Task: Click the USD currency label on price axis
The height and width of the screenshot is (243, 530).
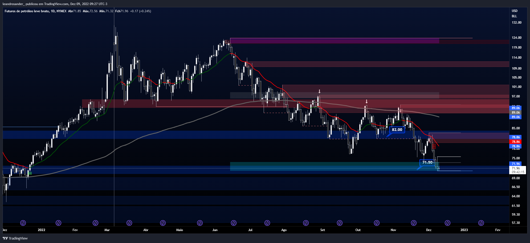Action: pos(515,11)
